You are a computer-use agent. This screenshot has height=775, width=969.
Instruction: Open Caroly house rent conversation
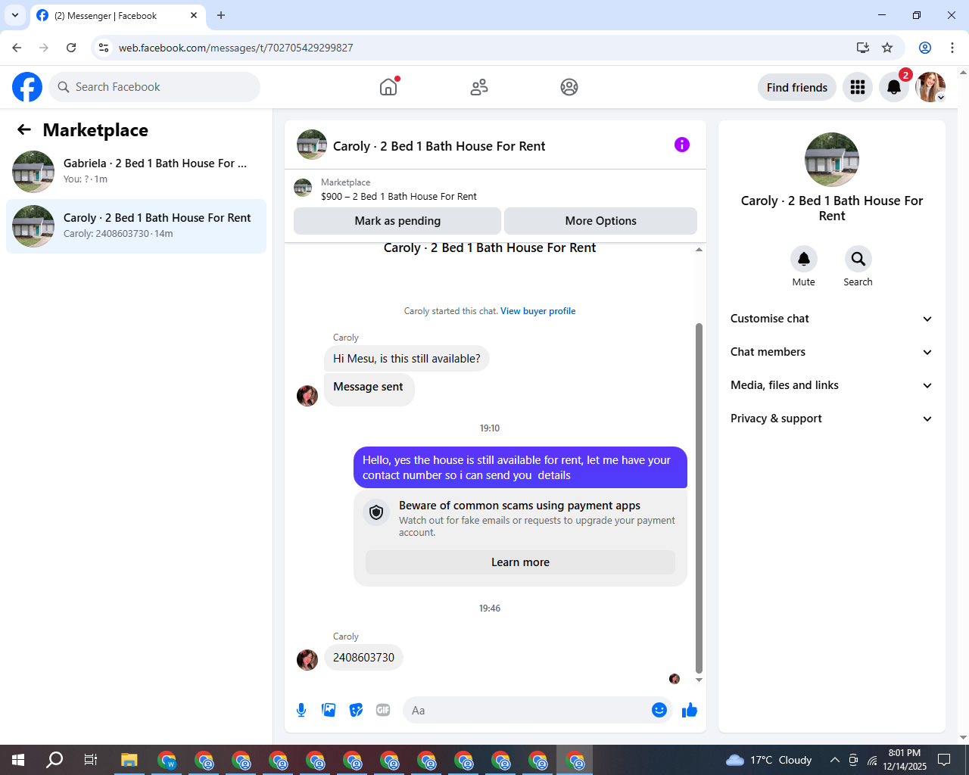[136, 226]
